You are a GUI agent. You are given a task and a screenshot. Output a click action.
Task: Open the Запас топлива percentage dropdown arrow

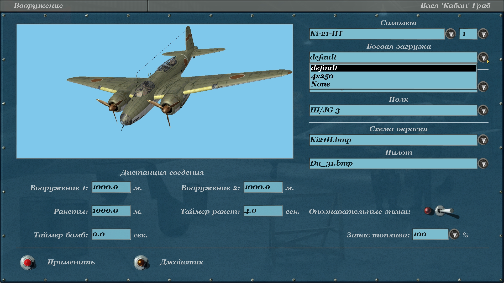454,235
